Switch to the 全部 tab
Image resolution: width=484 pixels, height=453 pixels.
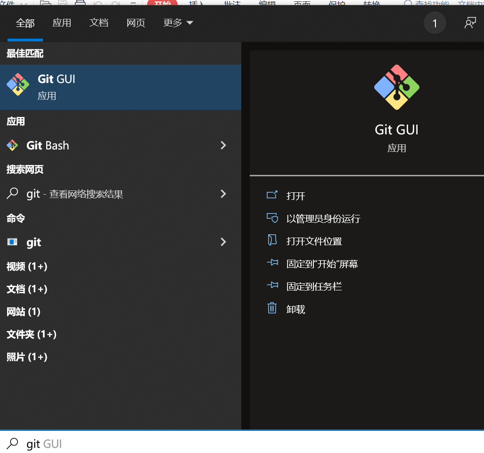coord(25,23)
